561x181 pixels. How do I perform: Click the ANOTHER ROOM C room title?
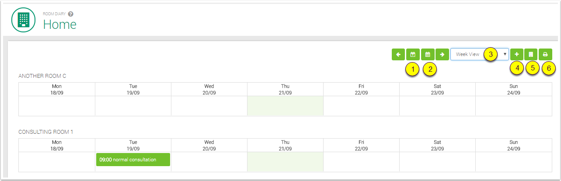(x=42, y=76)
